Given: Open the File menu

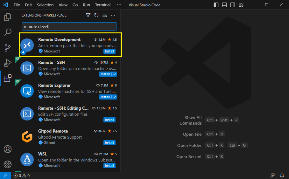Looking at the screenshot, I should pos(17,5).
